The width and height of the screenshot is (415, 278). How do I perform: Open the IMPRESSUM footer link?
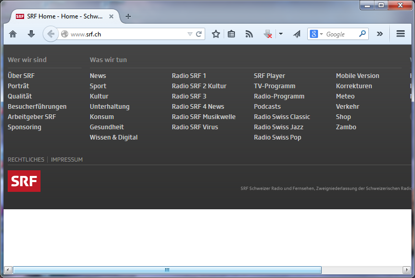67,160
